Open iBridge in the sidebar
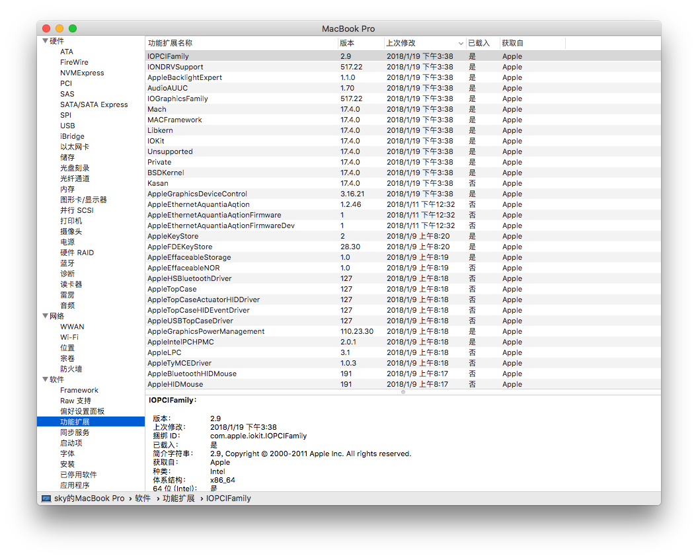The width and height of the screenshot is (698, 558). 72,136
